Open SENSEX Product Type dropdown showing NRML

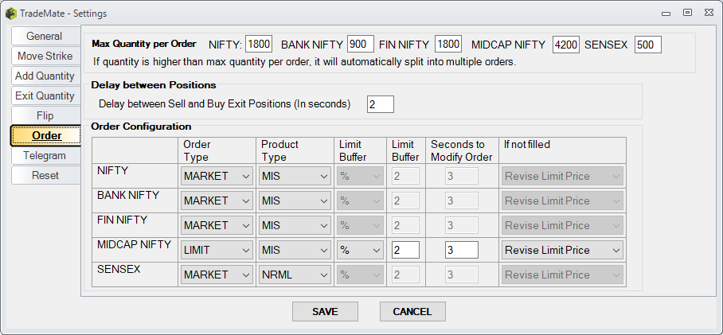(x=295, y=275)
